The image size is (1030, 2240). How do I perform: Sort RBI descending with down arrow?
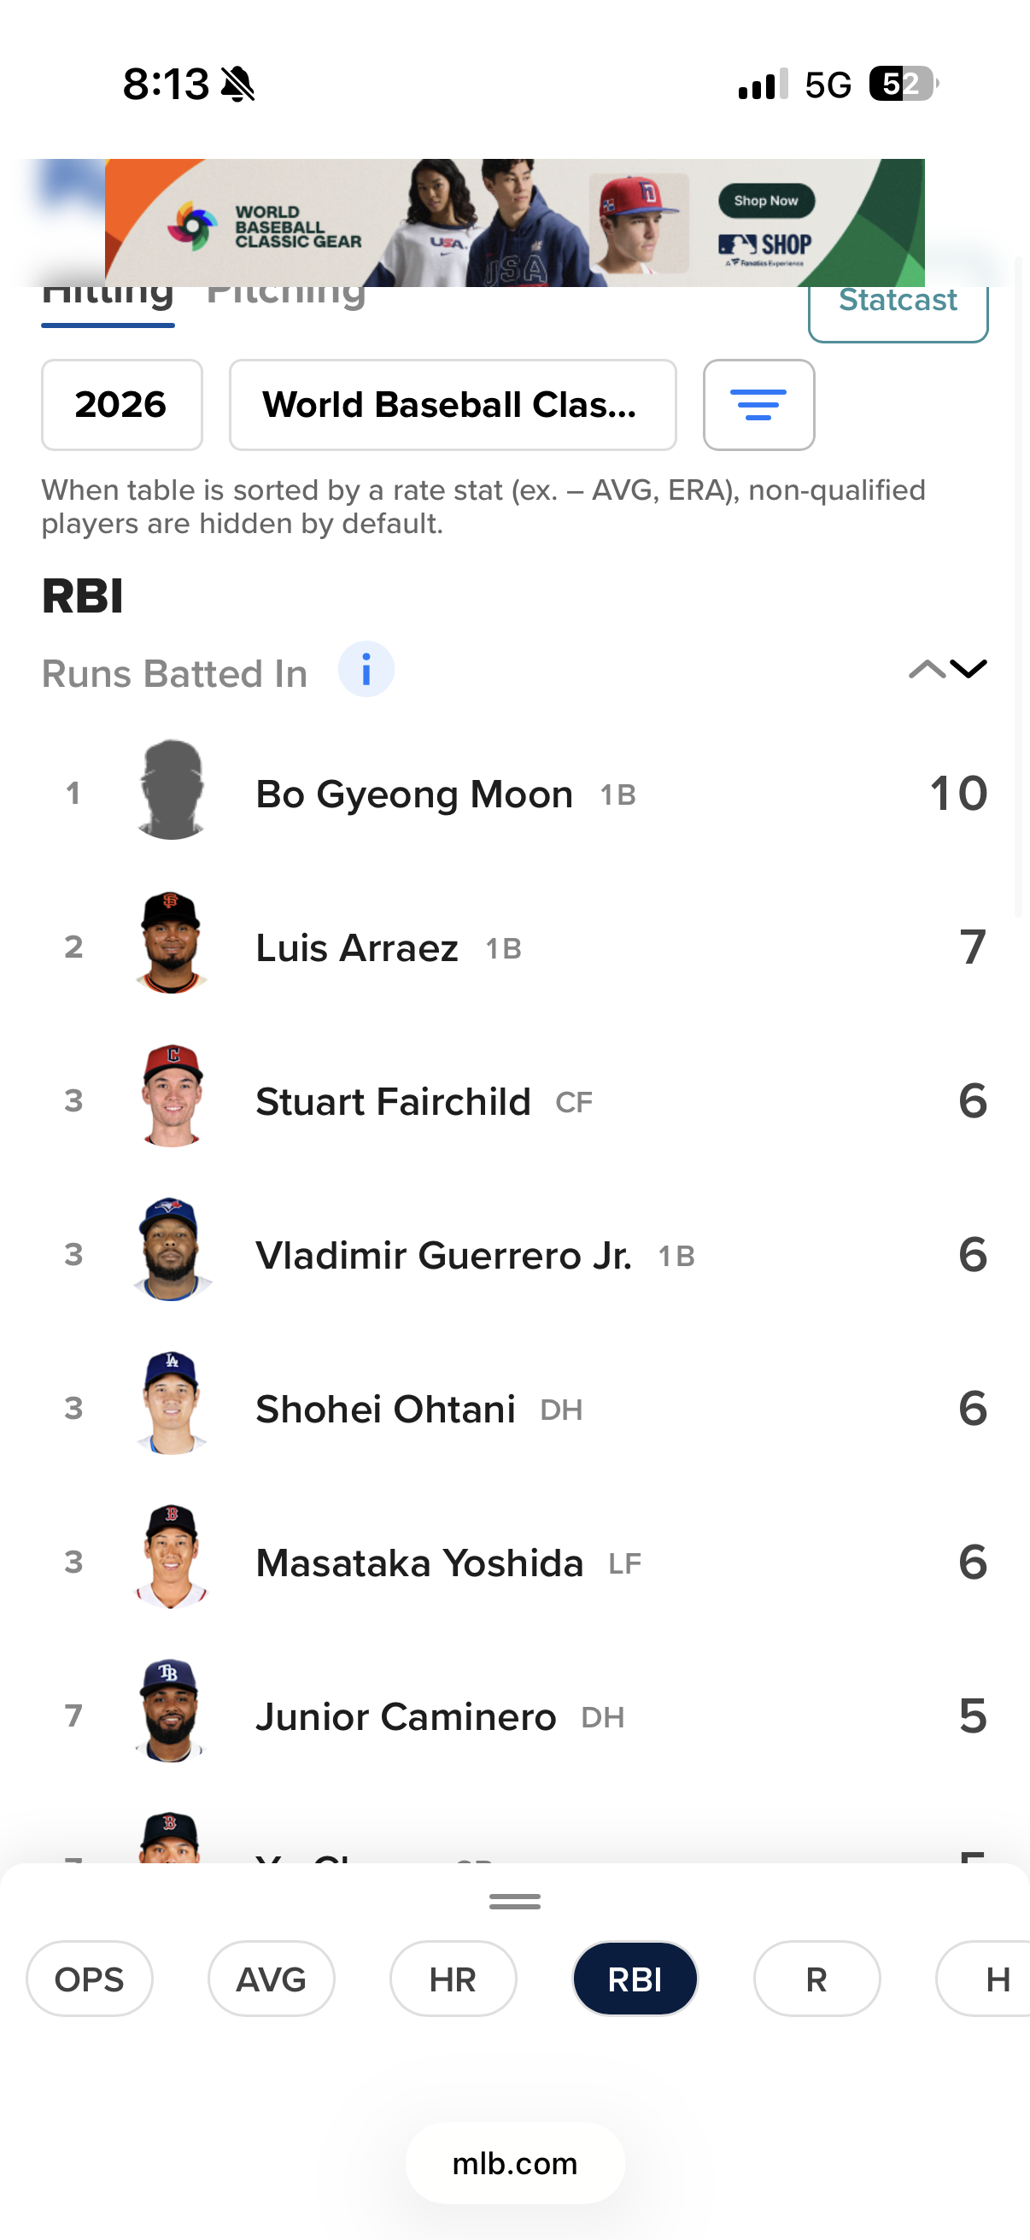969,669
